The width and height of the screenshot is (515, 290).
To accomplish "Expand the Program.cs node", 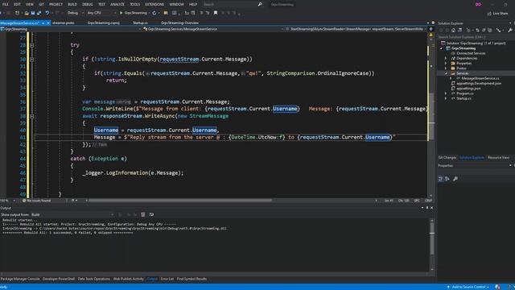I will 446,93.
